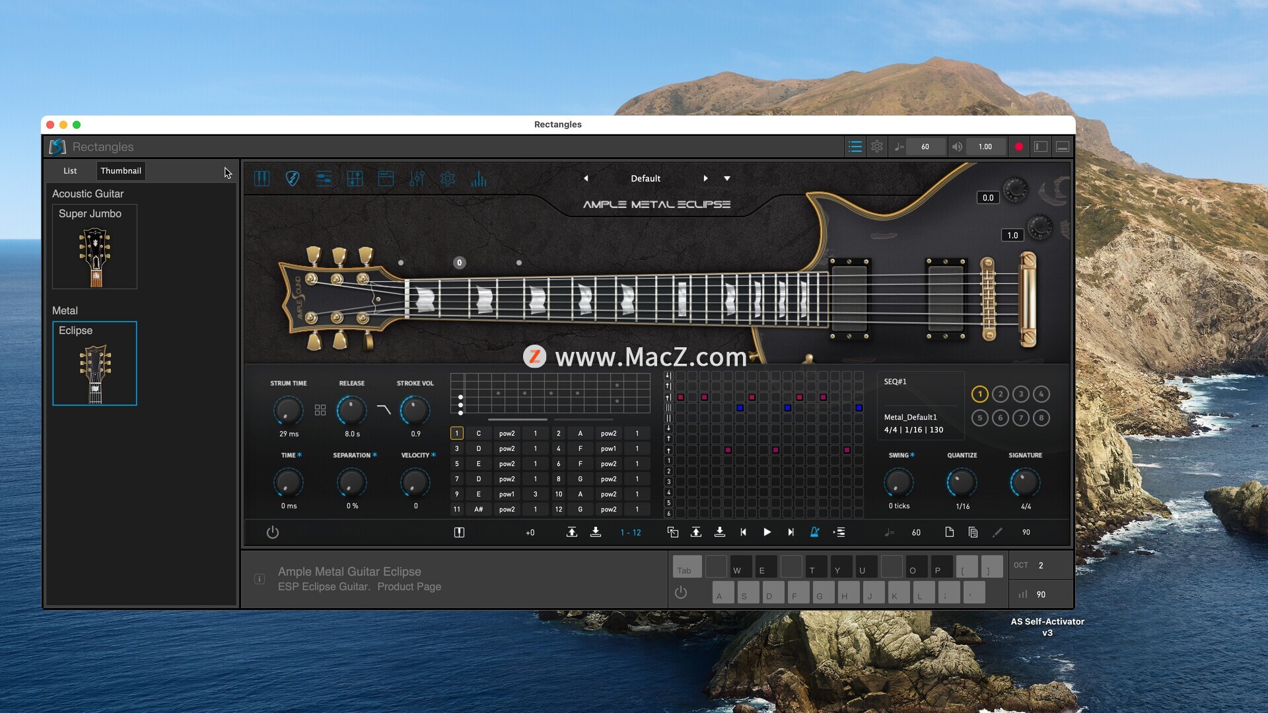This screenshot has width=1268, height=713.
Task: Open the window-style panel icon
Action: 386,178
